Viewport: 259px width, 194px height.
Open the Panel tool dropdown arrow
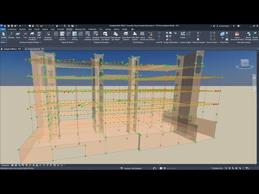coord(18,39)
